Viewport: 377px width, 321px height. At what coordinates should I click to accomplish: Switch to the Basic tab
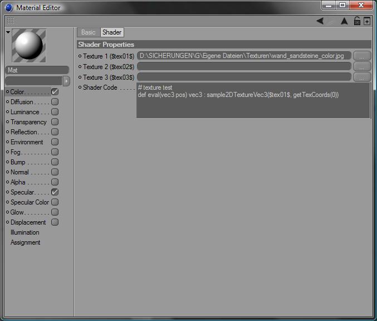tap(89, 32)
